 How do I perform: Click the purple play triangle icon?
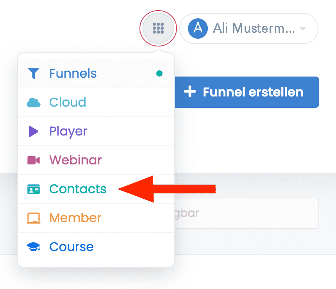point(34,131)
